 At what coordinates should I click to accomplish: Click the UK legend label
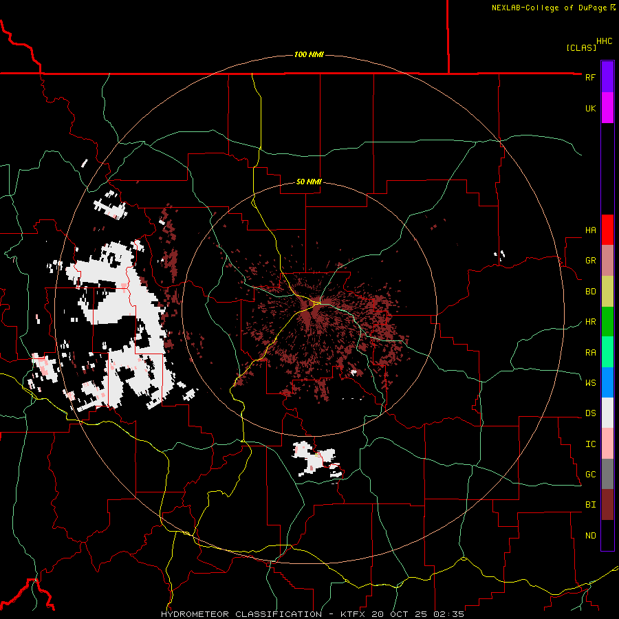point(590,108)
